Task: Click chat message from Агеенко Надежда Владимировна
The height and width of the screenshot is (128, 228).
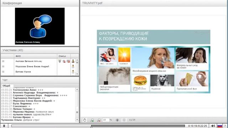Action: (x=30, y=92)
